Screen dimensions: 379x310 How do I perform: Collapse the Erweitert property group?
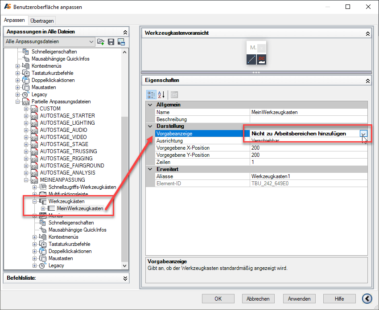150,169
